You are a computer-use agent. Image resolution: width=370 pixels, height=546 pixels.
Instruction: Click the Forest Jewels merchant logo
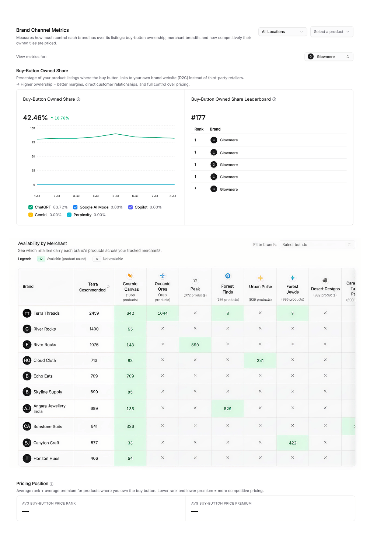point(293,278)
